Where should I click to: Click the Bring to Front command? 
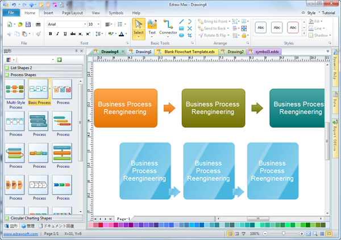(x=215, y=21)
